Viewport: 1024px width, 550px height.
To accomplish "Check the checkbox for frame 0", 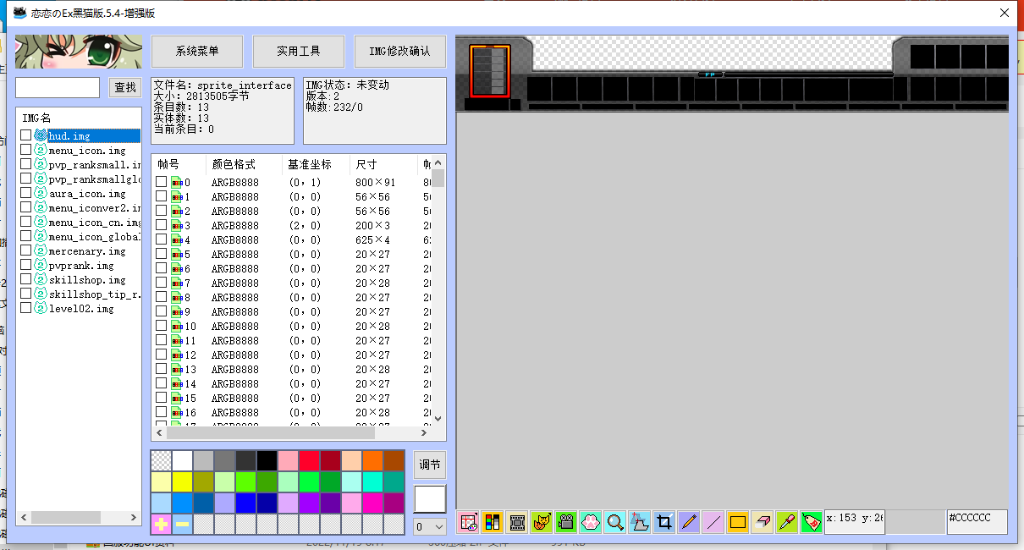I will pos(160,180).
